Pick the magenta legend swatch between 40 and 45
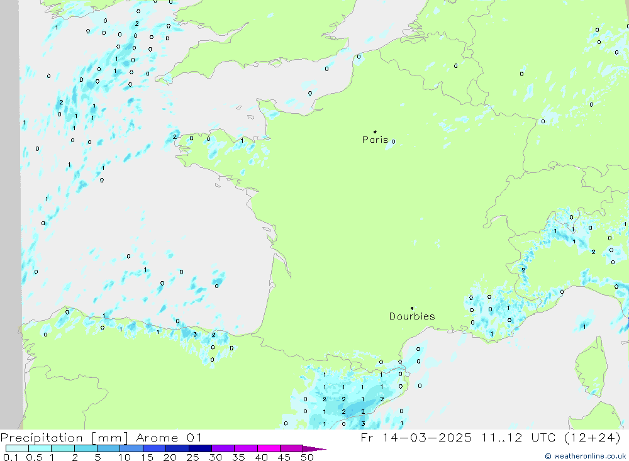The width and height of the screenshot is (629, 461). click(x=269, y=448)
